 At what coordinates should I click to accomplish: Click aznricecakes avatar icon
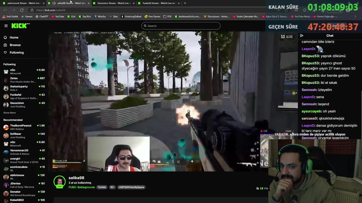[6, 169]
